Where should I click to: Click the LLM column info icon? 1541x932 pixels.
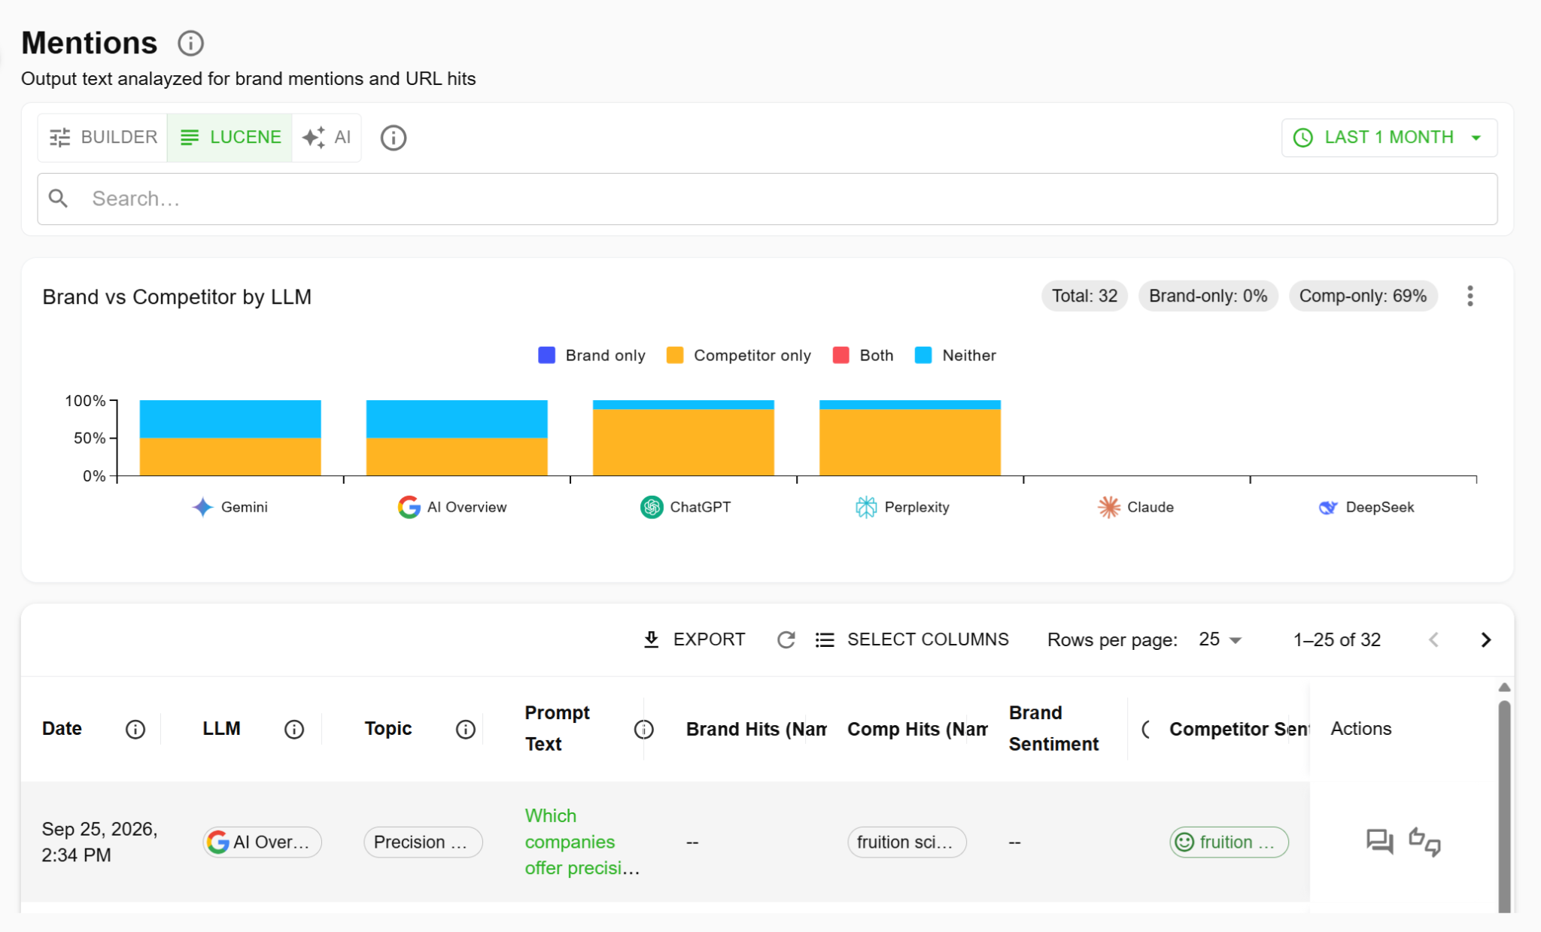coord(294,729)
